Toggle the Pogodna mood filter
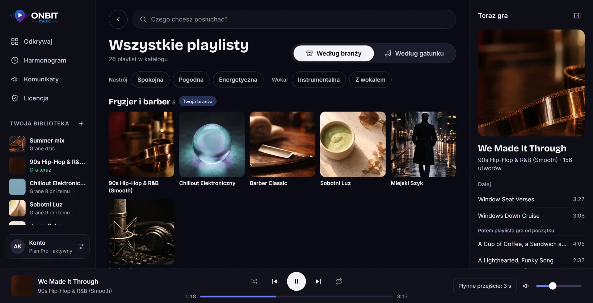Screen dimensions: 593x303 tap(191, 80)
